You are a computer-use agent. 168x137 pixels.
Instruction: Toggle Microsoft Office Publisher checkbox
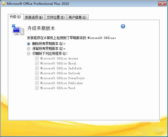pyautogui.click(x=37, y=83)
